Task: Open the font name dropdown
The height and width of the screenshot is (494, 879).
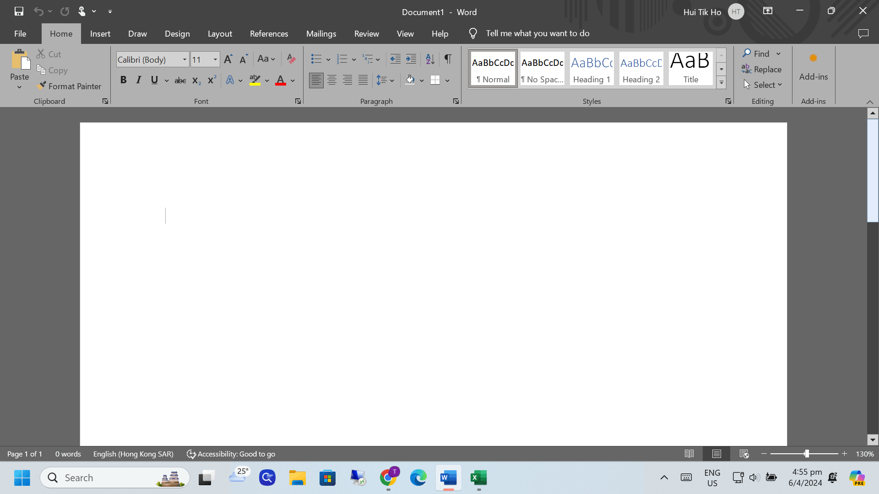Action: tap(184, 59)
